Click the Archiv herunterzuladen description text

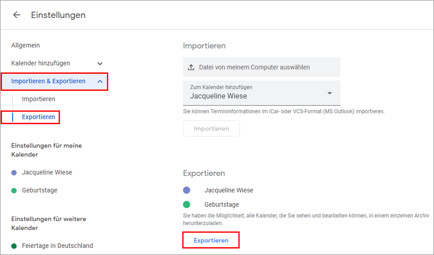pyautogui.click(x=306, y=219)
